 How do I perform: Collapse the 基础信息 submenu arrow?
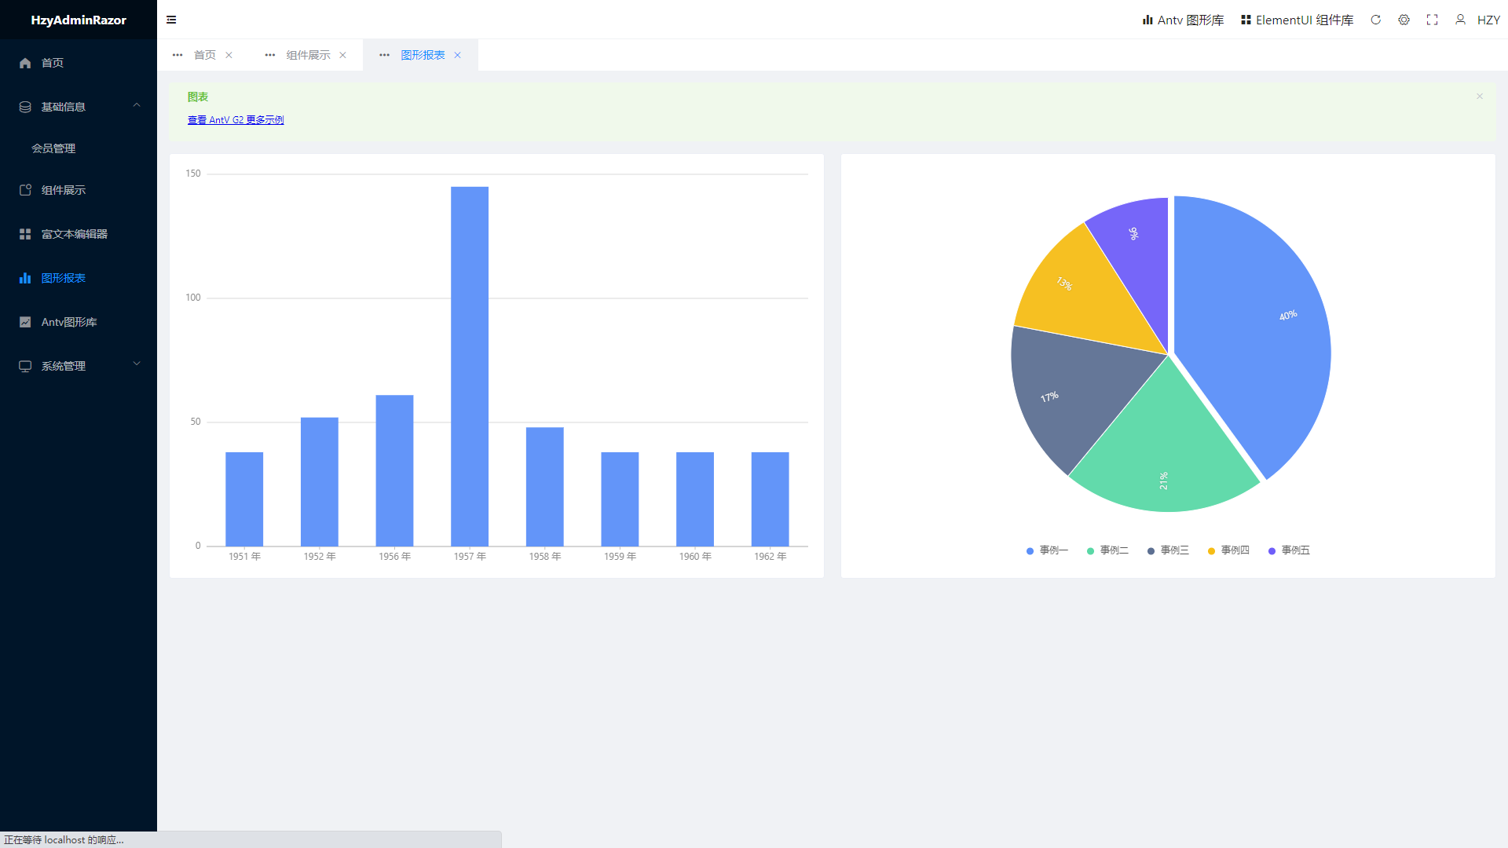[x=137, y=105]
